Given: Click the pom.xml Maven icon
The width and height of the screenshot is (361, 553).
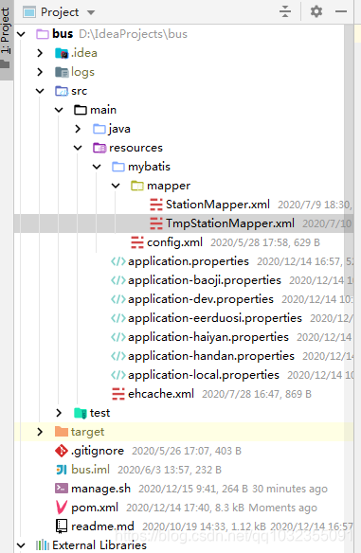Looking at the screenshot, I should (x=62, y=508).
